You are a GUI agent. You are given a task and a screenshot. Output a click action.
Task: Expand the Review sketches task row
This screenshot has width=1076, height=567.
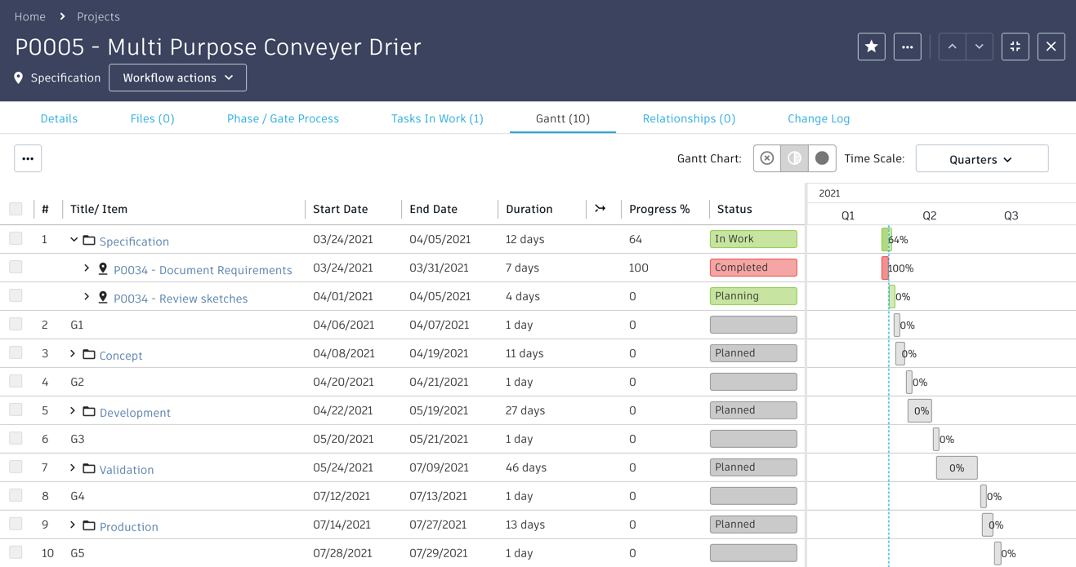87,297
